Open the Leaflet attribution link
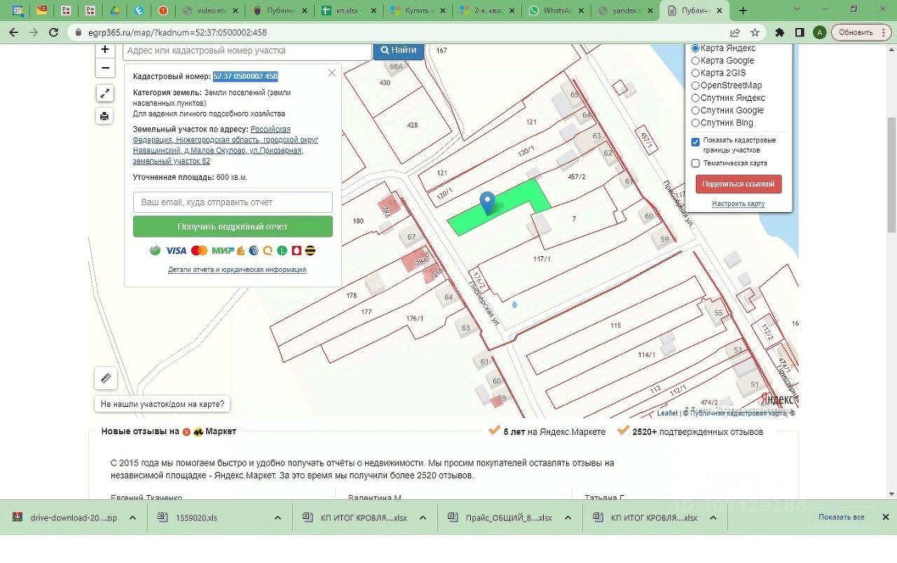This screenshot has width=897, height=563. tap(666, 413)
